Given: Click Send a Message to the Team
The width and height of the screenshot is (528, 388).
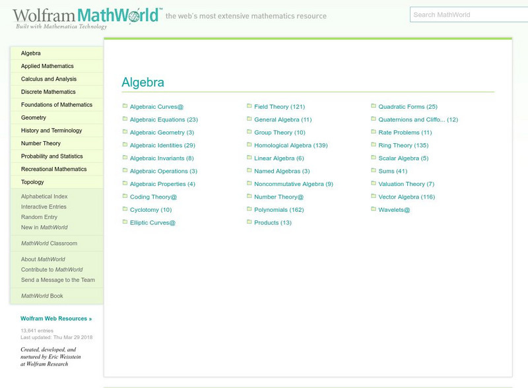Looking at the screenshot, I should pyautogui.click(x=58, y=280).
